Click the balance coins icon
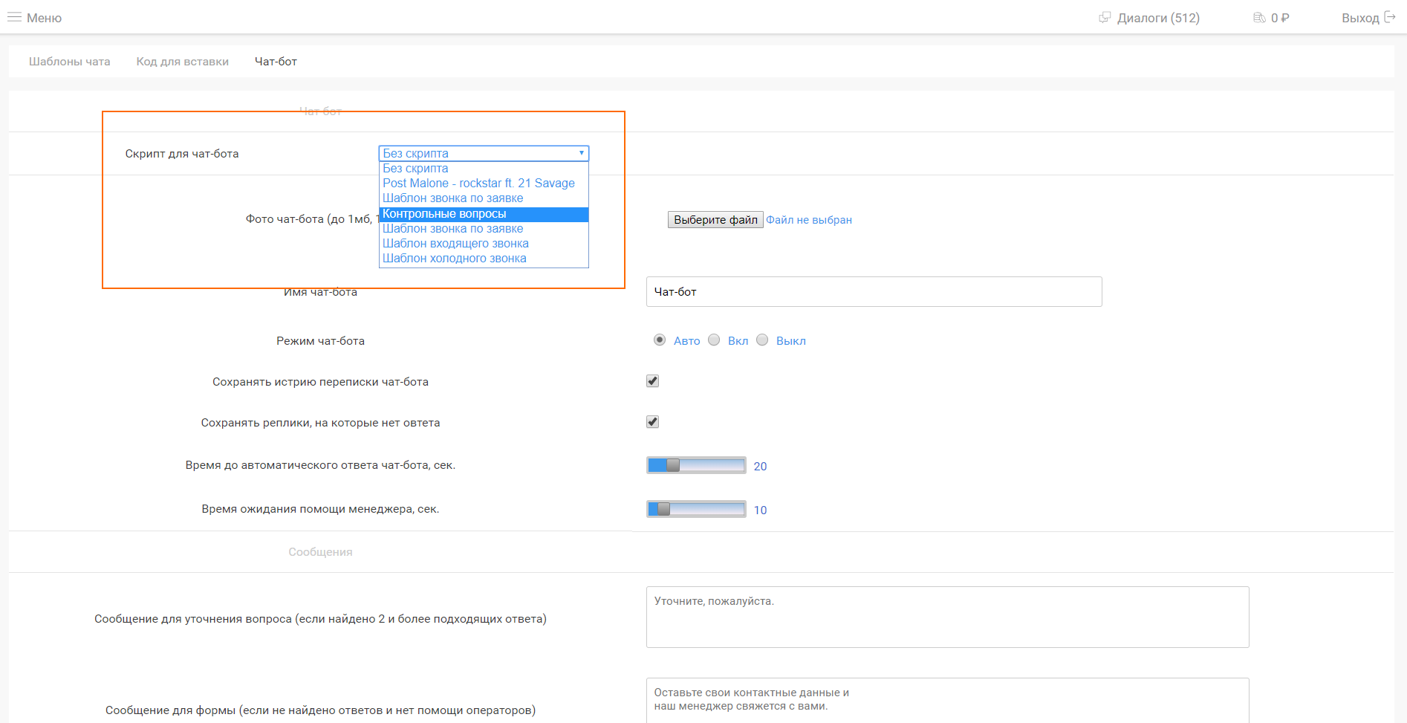1407x723 pixels. tap(1259, 17)
